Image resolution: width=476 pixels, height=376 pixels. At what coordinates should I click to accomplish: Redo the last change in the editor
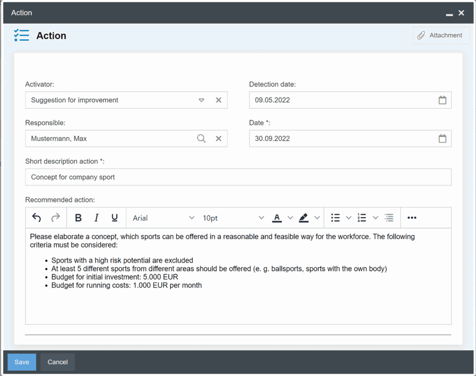click(x=55, y=217)
